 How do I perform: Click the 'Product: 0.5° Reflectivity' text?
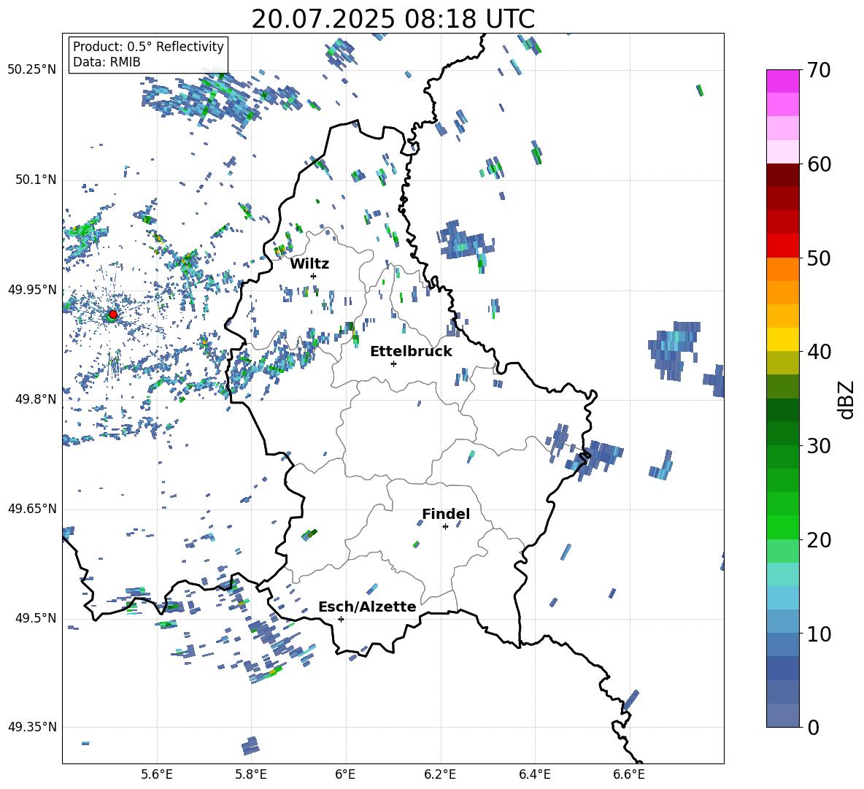(x=148, y=47)
